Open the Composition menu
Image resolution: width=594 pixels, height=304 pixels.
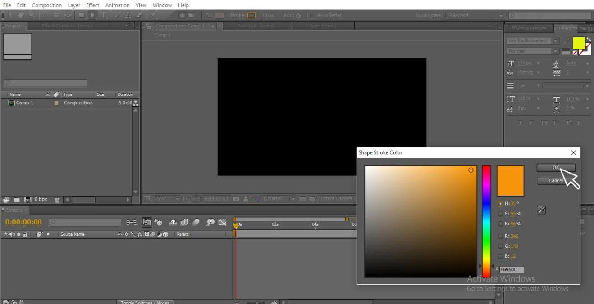click(x=46, y=5)
